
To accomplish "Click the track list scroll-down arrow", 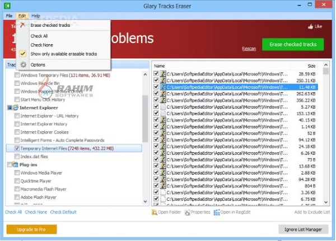I will click(145, 201).
